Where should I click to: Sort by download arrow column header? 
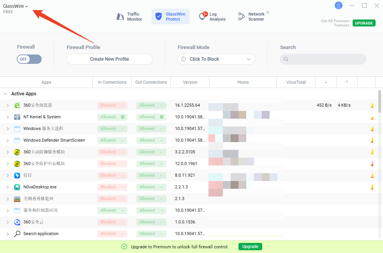[x=326, y=82]
